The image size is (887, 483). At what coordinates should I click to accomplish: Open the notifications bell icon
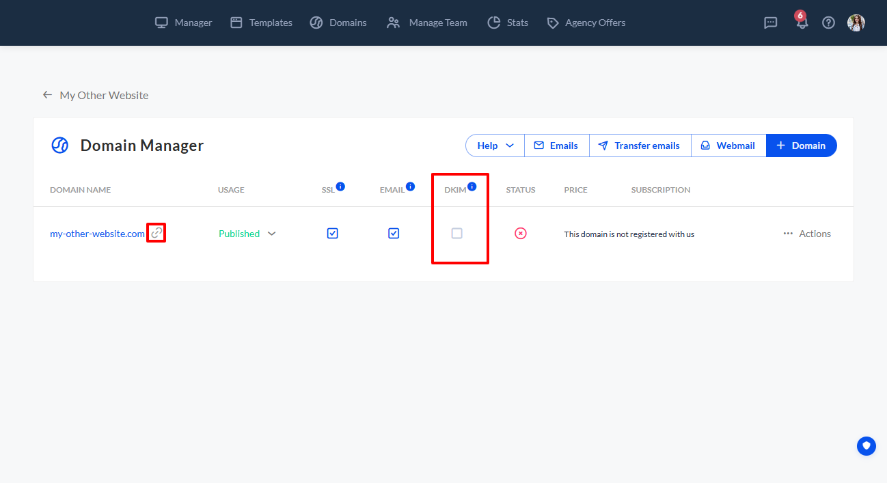[x=802, y=23]
